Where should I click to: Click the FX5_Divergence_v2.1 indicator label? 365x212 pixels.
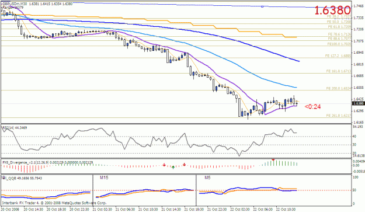pyautogui.click(x=47, y=162)
